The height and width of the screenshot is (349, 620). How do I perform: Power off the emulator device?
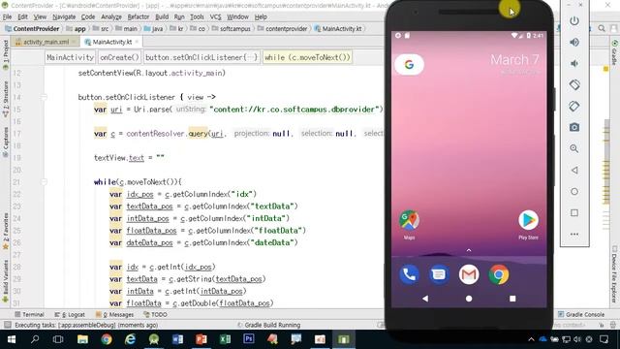pyautogui.click(x=574, y=20)
